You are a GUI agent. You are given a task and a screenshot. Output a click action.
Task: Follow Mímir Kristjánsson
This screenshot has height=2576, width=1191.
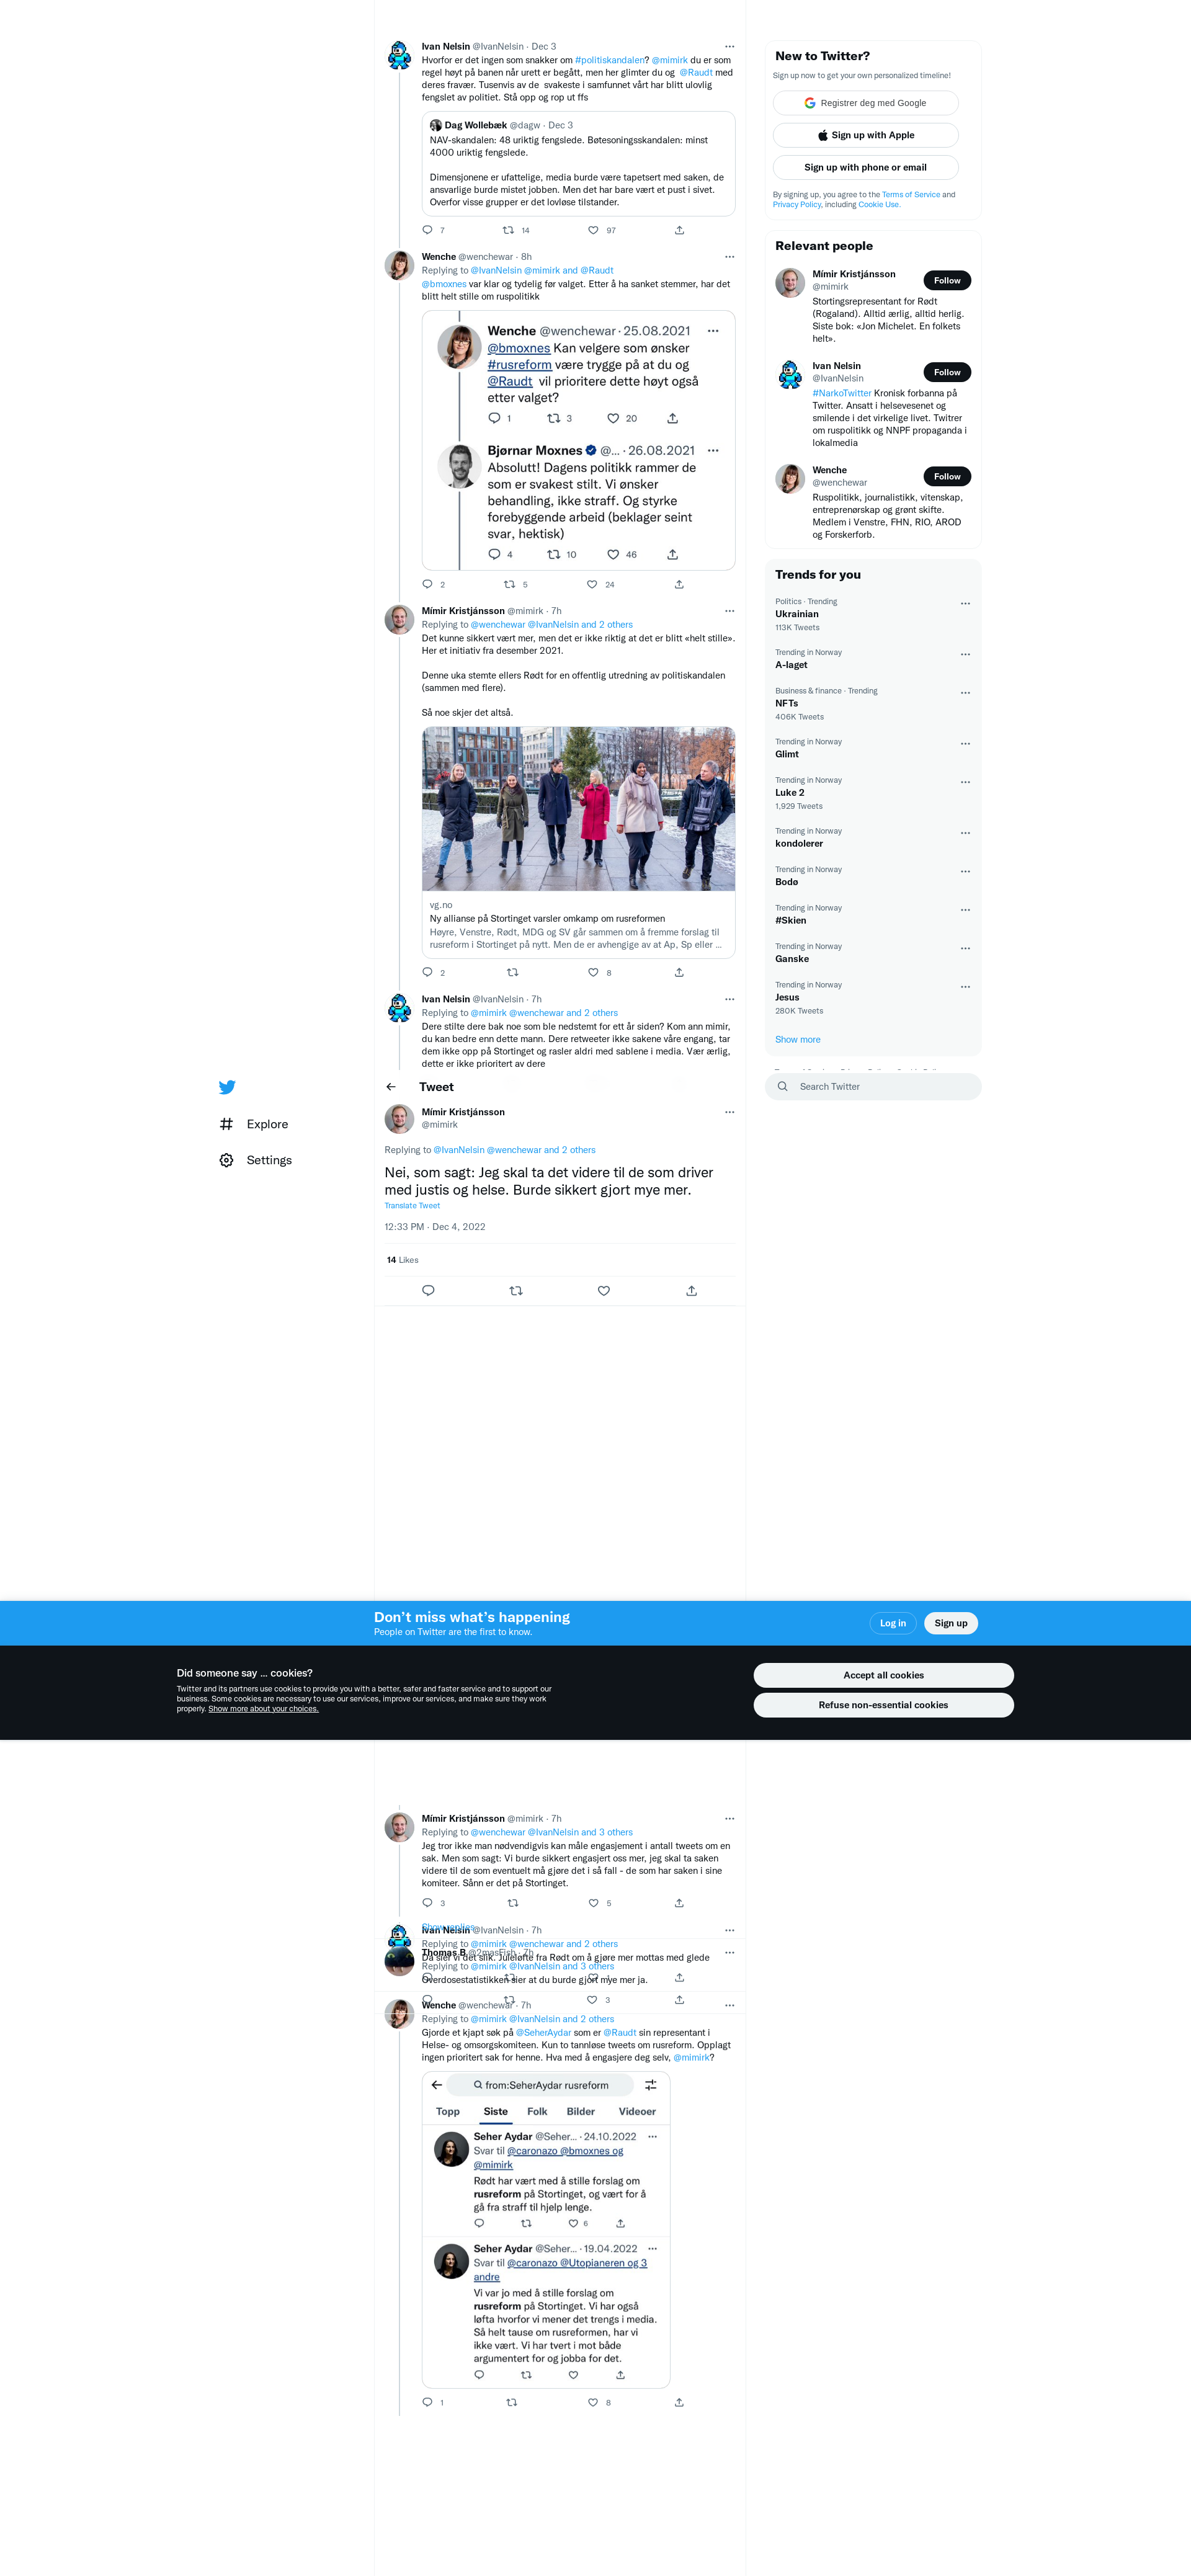[946, 280]
